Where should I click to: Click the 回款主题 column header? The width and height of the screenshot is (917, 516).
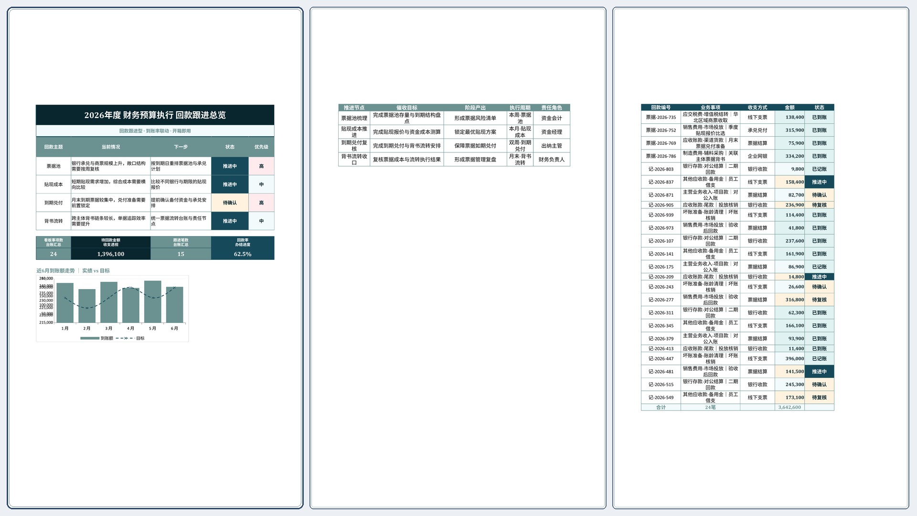(53, 147)
